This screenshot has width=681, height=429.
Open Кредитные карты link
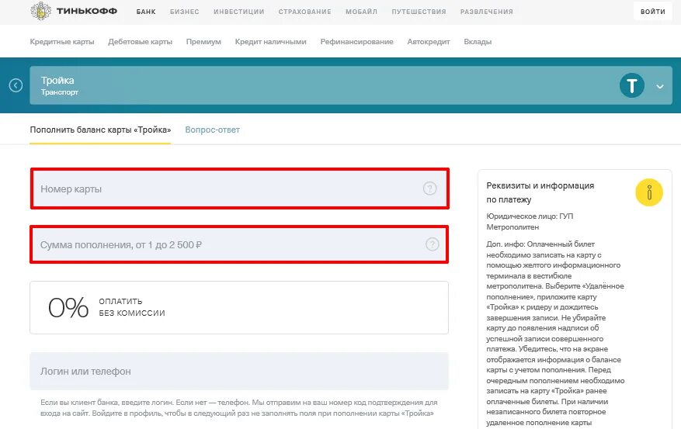(62, 42)
